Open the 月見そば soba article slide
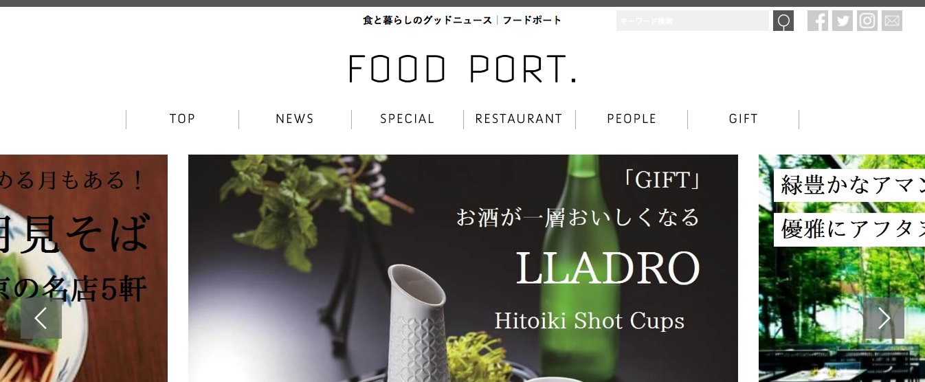Image resolution: width=925 pixels, height=382 pixels. click(x=84, y=268)
